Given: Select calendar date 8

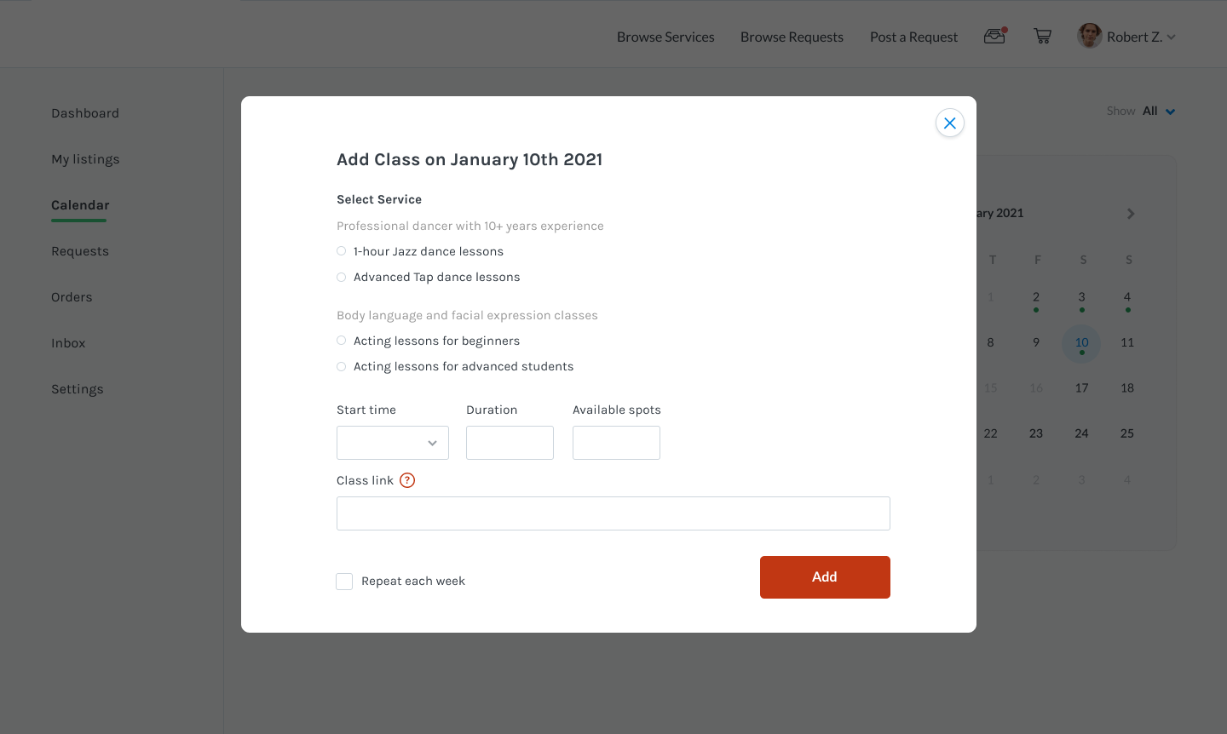Looking at the screenshot, I should pos(990,342).
